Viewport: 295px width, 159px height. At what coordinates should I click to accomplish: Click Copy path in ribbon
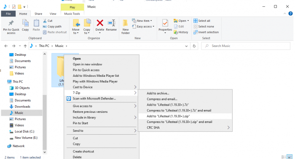52,26
